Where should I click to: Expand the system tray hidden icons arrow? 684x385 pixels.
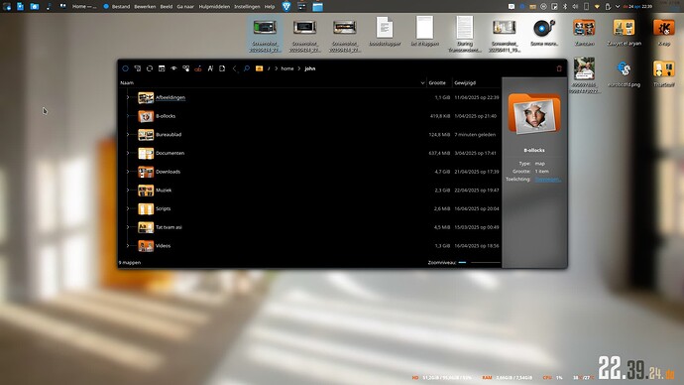tap(618, 7)
